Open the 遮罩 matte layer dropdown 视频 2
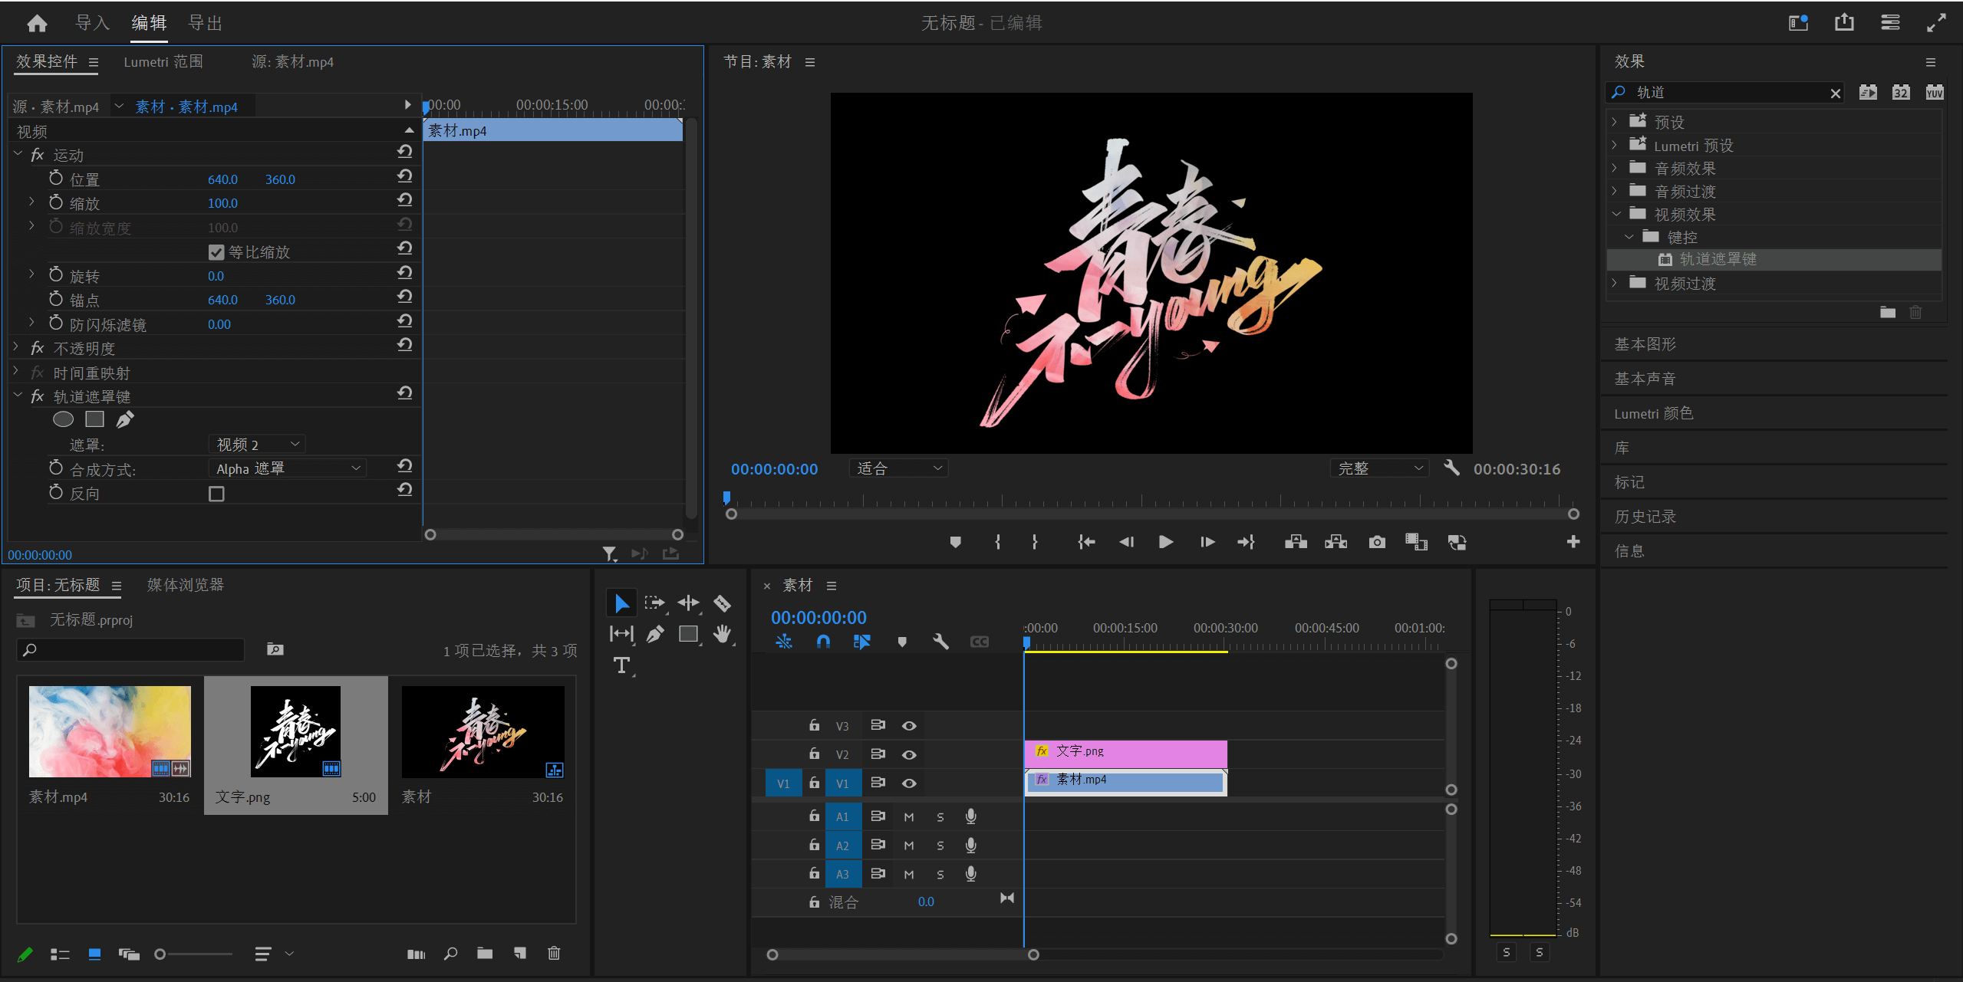Screen dimensions: 1963x982 (256, 445)
